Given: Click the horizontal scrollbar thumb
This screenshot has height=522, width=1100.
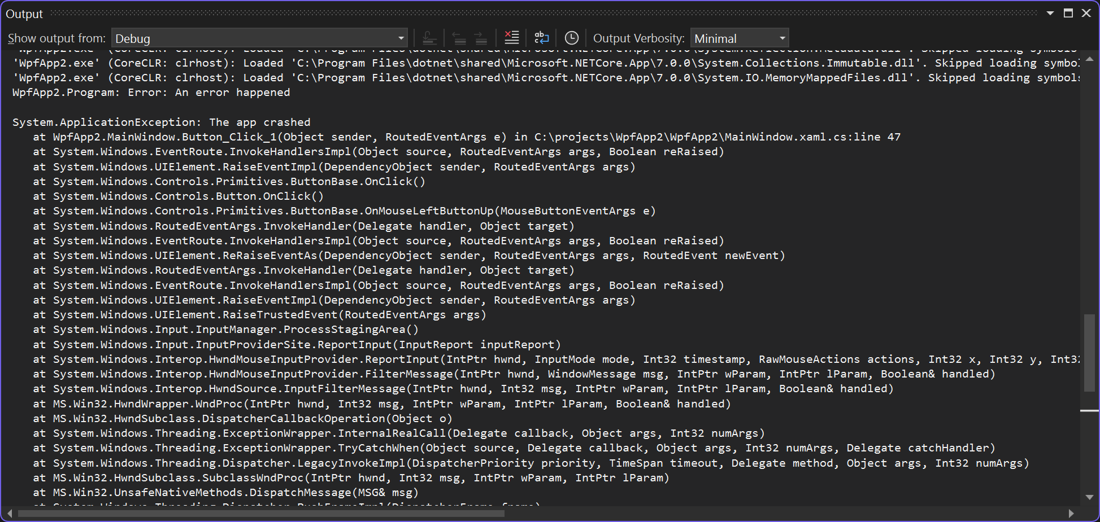Looking at the screenshot, I should pos(260,513).
